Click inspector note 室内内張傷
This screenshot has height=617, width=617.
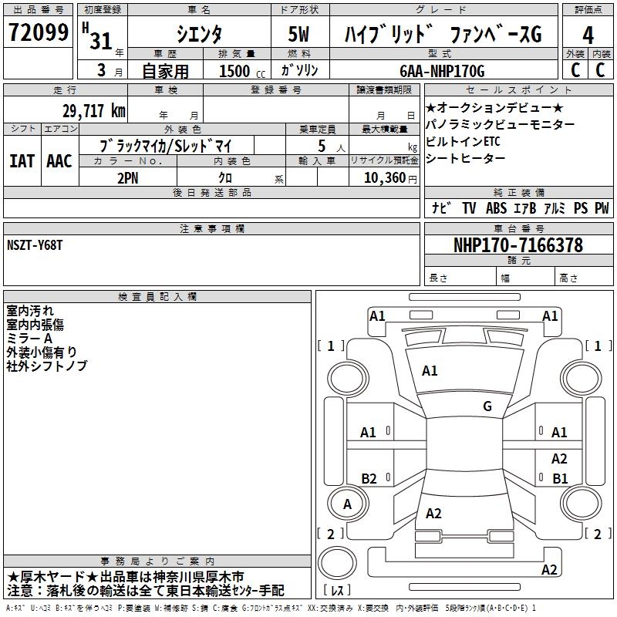[35, 325]
